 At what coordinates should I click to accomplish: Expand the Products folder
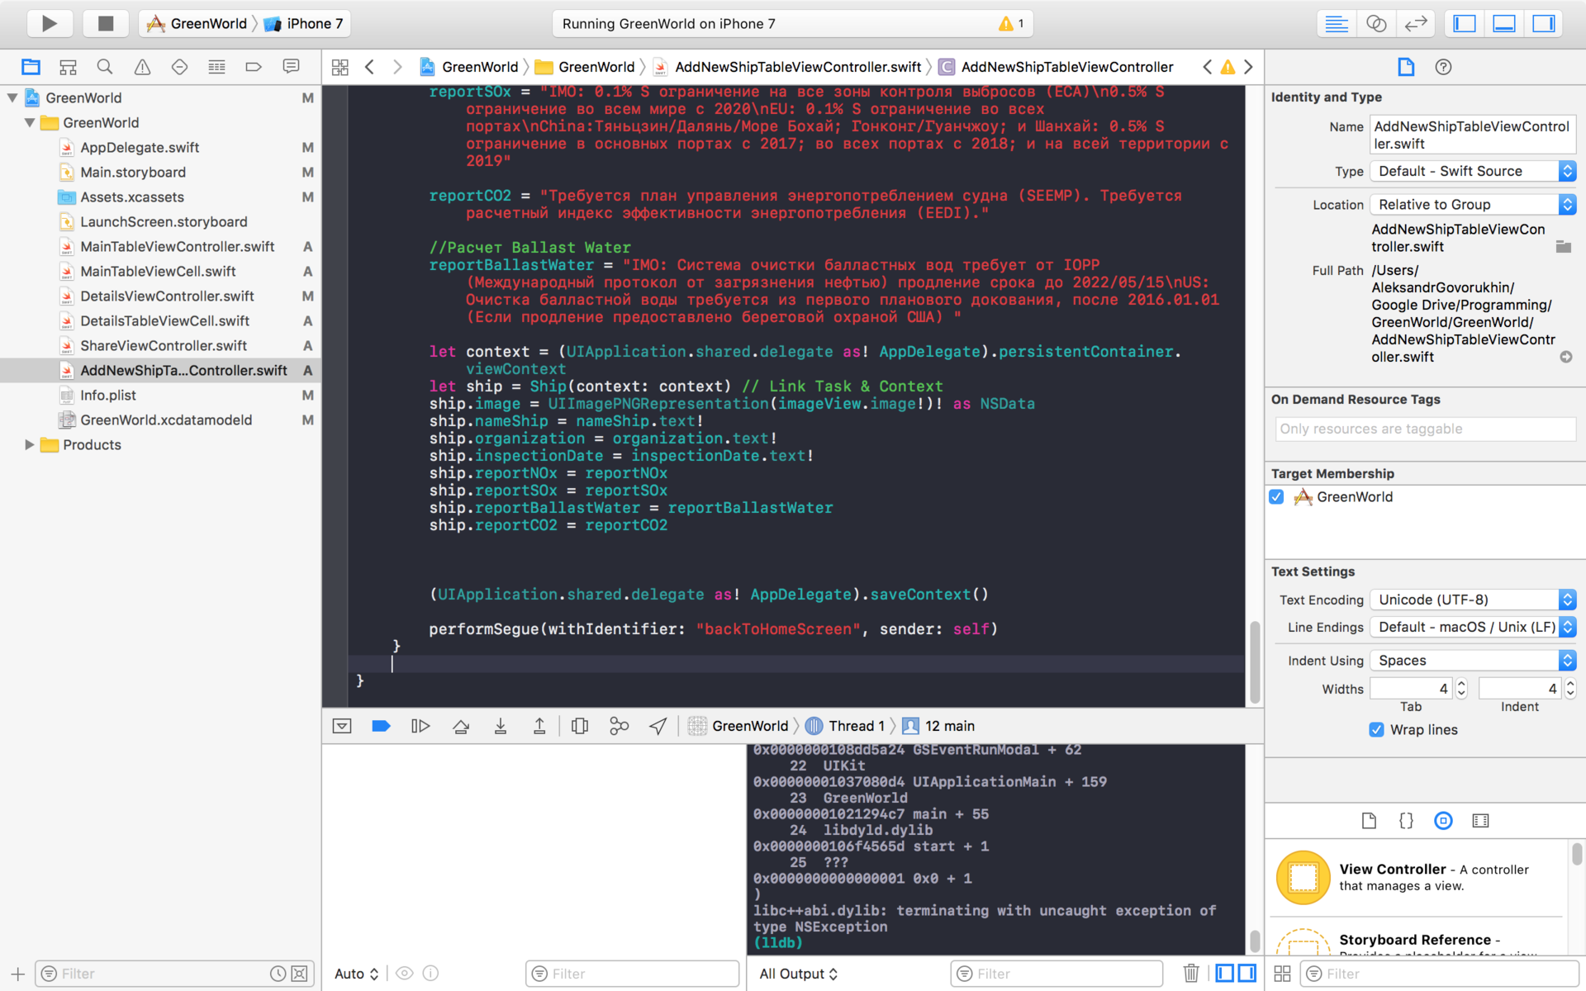tap(30, 444)
